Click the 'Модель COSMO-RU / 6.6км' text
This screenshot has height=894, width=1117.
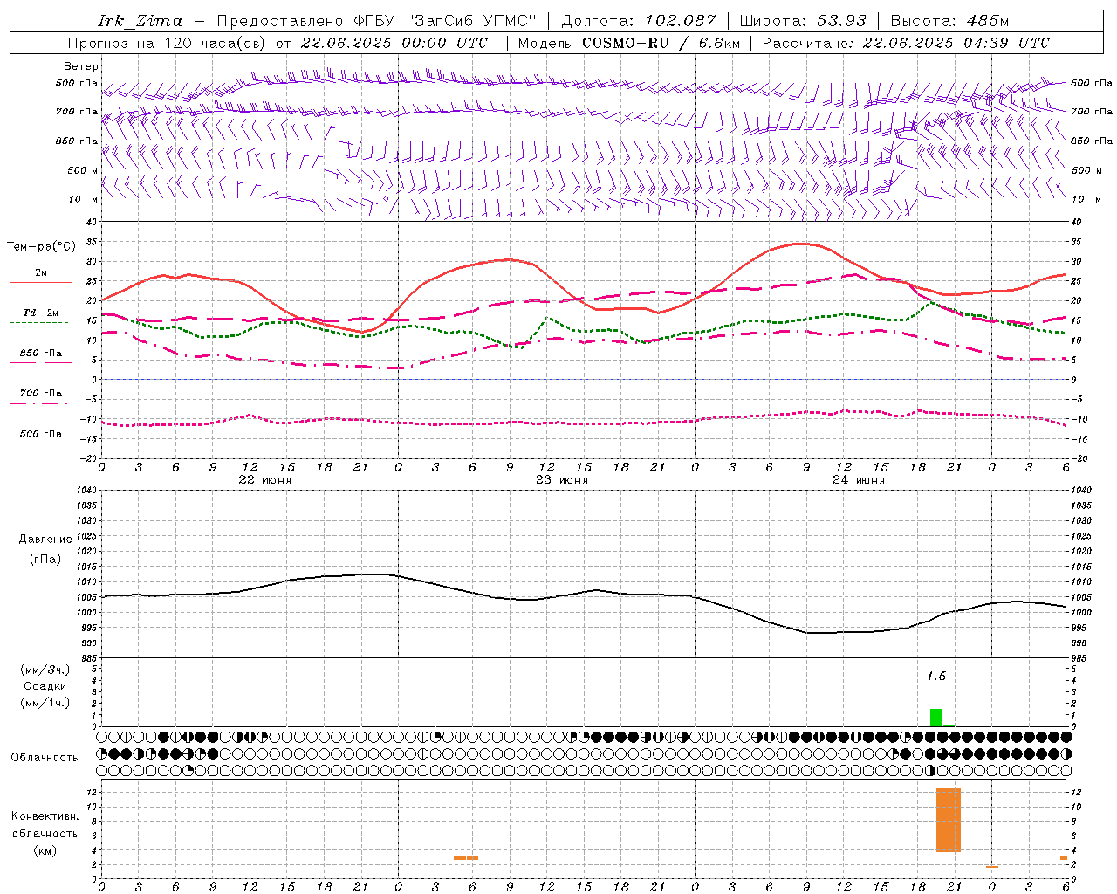pyautogui.click(x=628, y=43)
